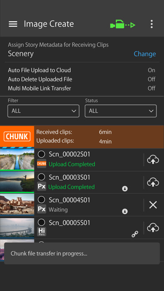Click the Scn_00004S01 clip name
The image size is (164, 291).
point(69,200)
